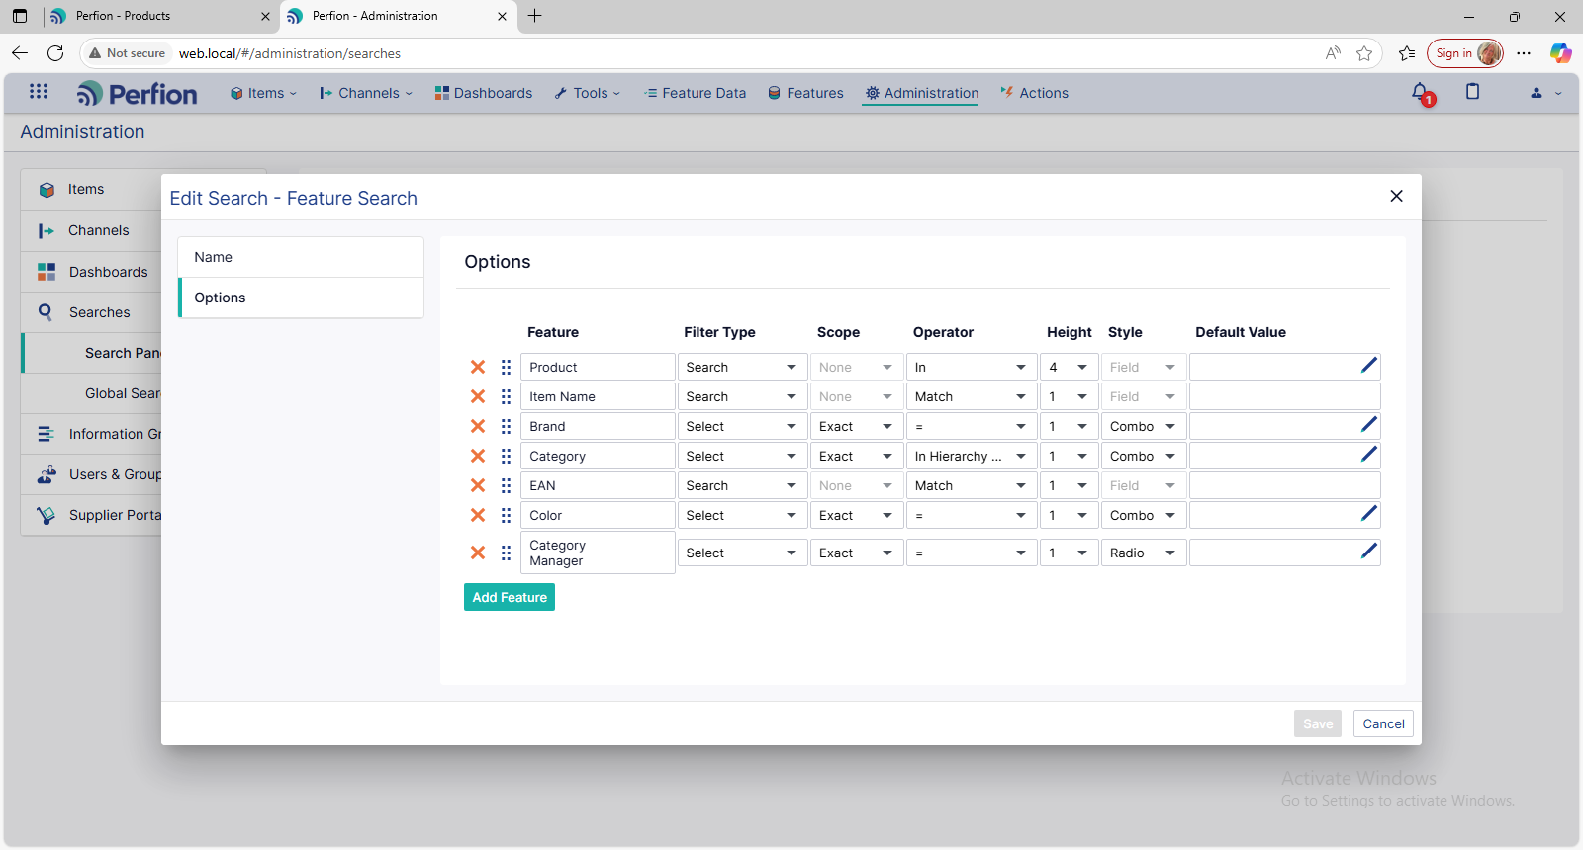Open a new browser tab
Screen dimensions: 1583x850
pos(535,16)
